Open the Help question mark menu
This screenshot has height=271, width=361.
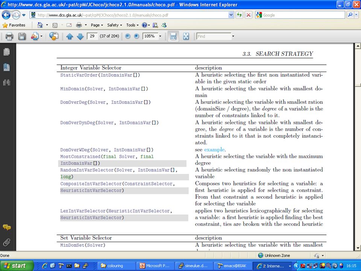(x=146, y=25)
